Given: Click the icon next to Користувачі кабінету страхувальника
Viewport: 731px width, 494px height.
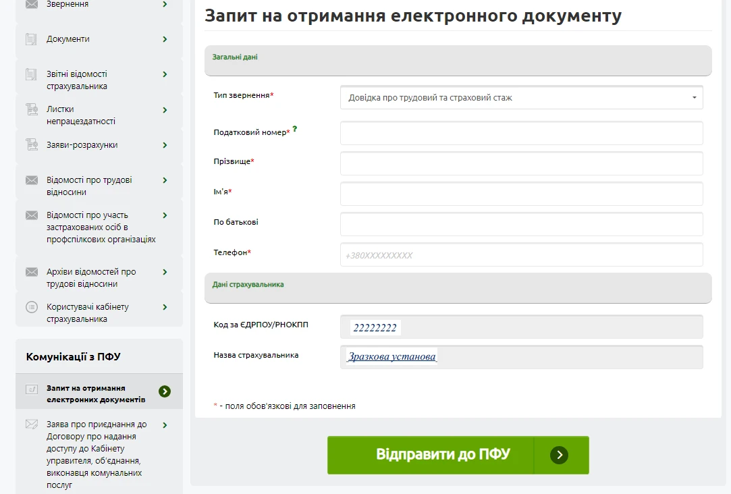Looking at the screenshot, I should coord(31,306).
